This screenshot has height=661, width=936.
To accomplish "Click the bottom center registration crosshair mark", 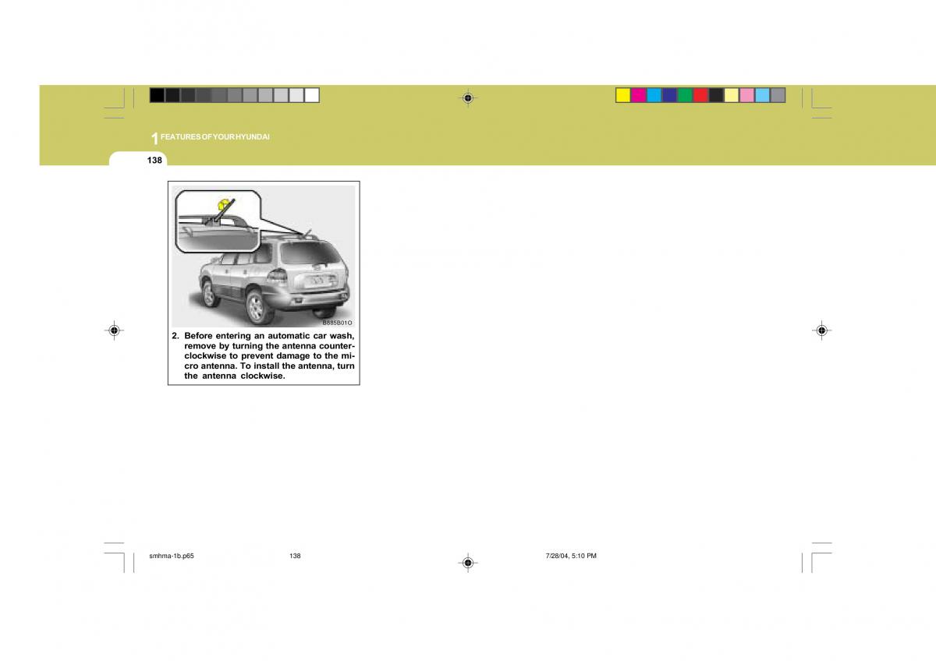I will (x=467, y=562).
